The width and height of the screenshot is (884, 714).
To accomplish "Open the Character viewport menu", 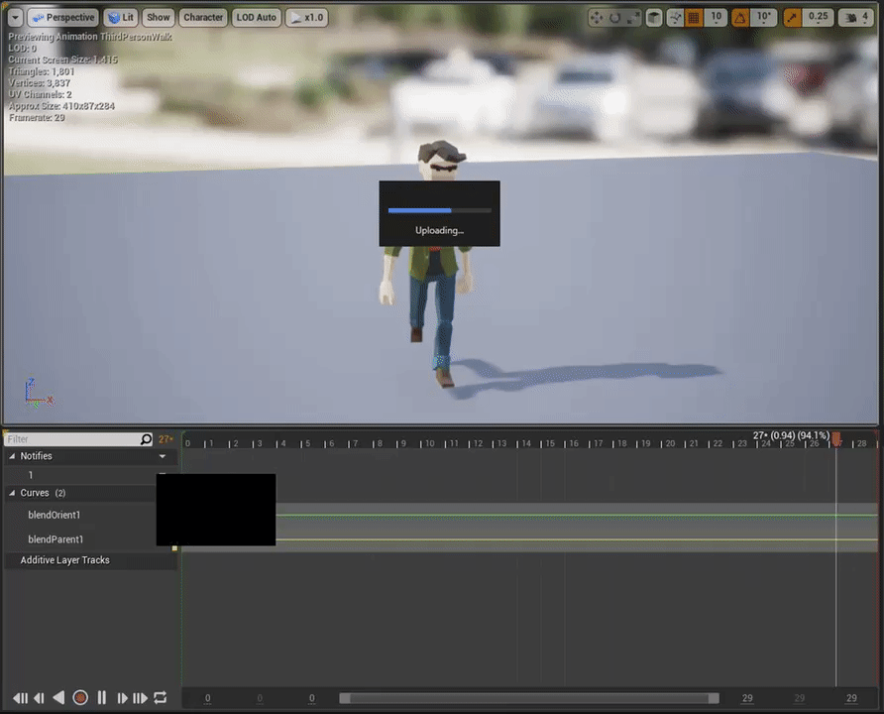I will pos(203,17).
